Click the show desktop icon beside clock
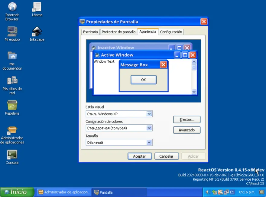Image resolution: width=266 pixels, height=197 pixels. (262, 192)
